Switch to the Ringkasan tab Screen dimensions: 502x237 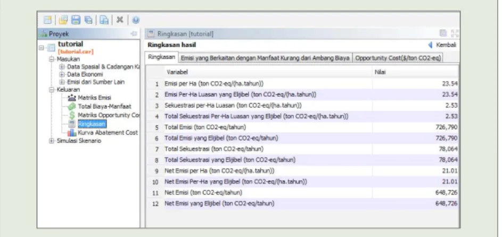coord(162,57)
